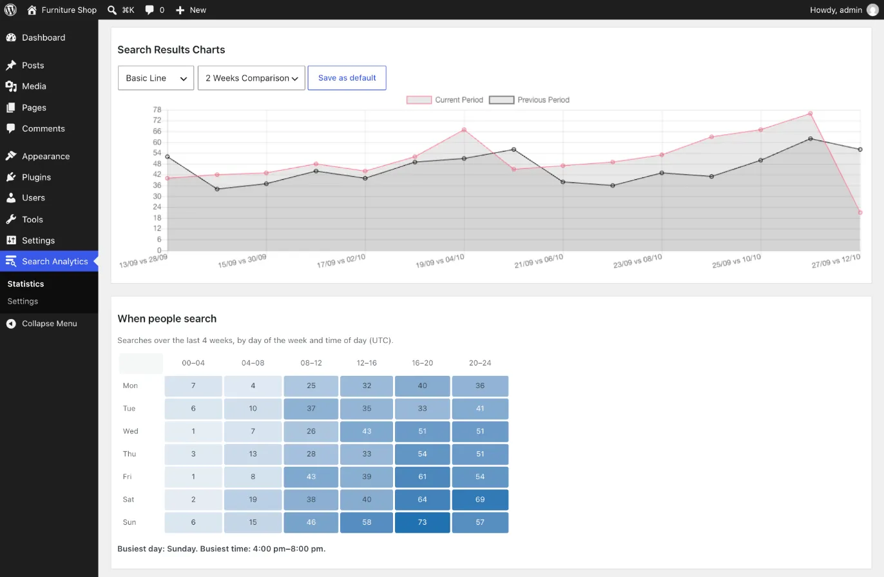Toggle Current Period legend swatch
884x577 pixels.
[419, 100]
